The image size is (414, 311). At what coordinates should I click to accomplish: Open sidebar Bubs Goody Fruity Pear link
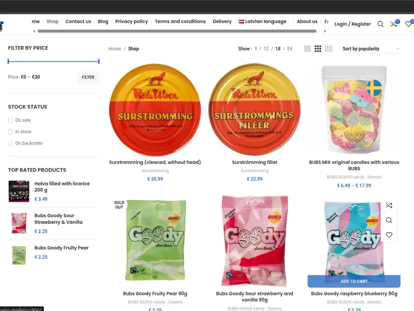point(61,248)
